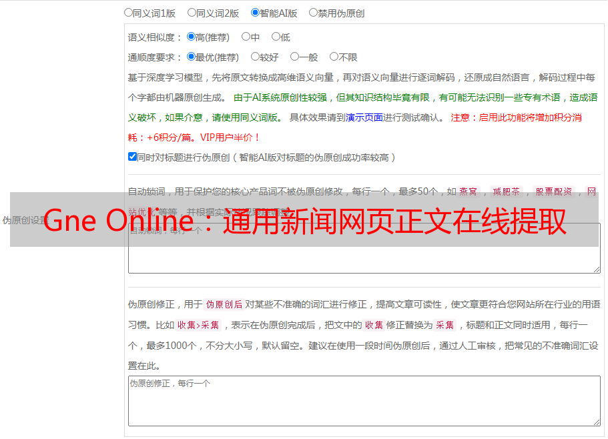Image resolution: width=608 pixels, height=439 pixels.
Task: Set 语义相似度 to 高(推荐)
Action: pos(191,37)
